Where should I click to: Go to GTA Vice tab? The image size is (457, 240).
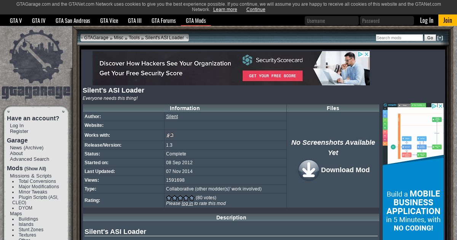coord(109,21)
